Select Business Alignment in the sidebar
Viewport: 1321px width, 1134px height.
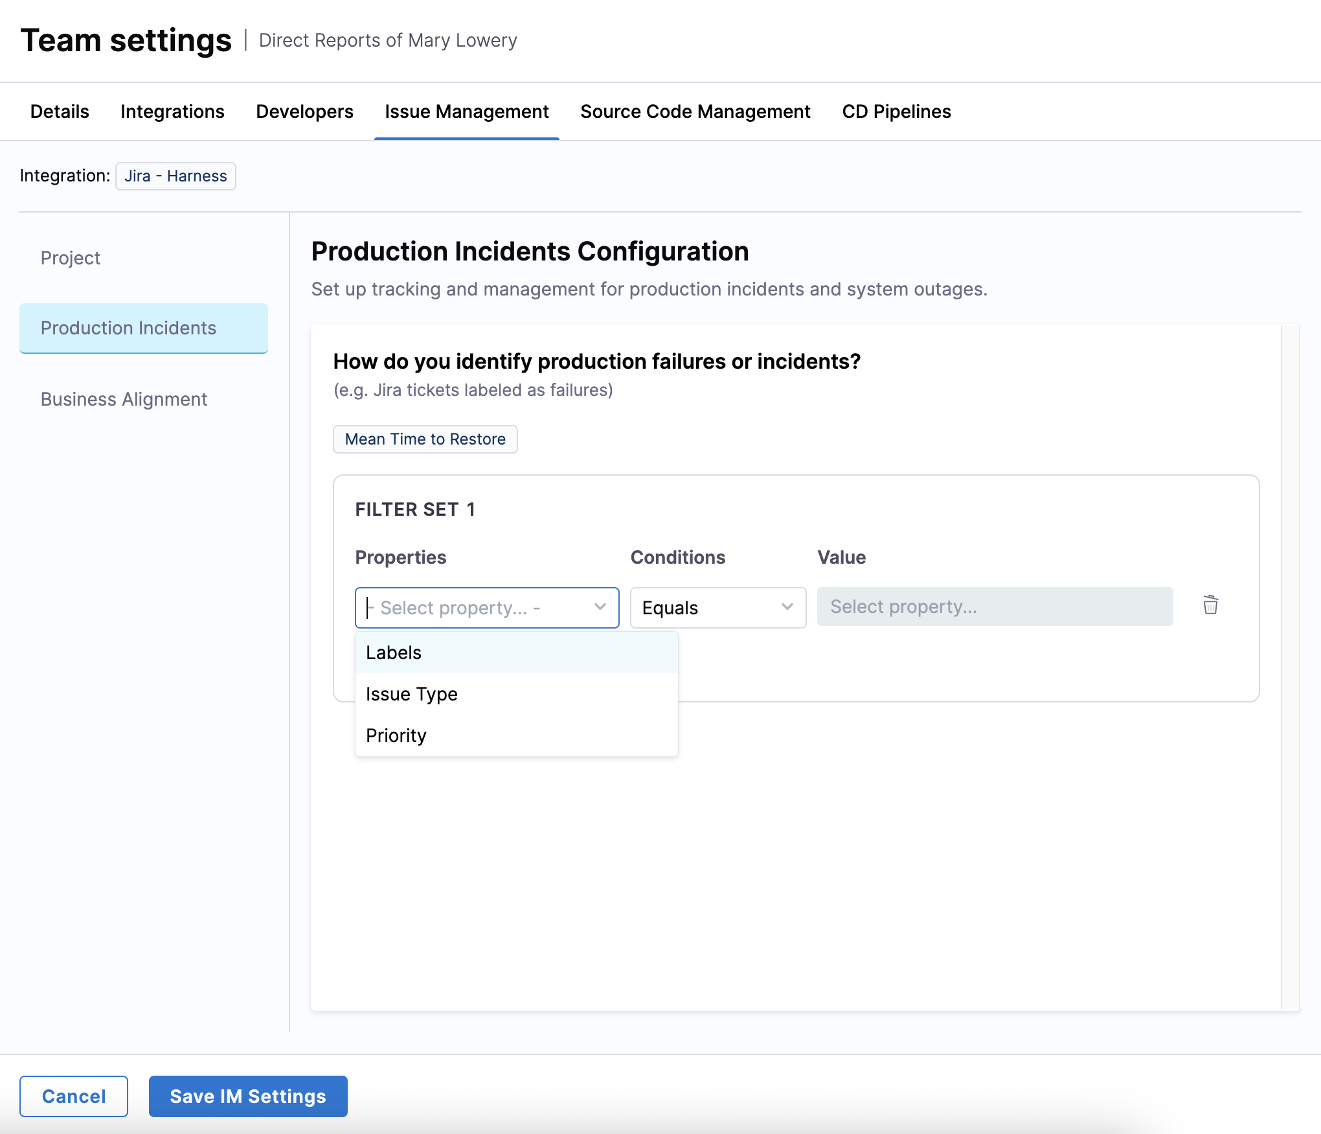pos(124,399)
